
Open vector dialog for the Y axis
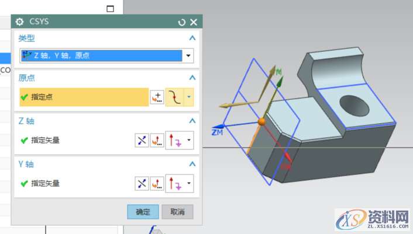[157, 184]
